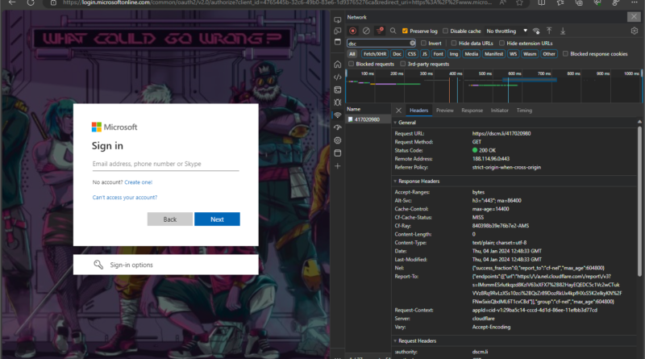Image resolution: width=645 pixels, height=359 pixels.
Task: Enable Disable cache checkbox
Action: 445,31
